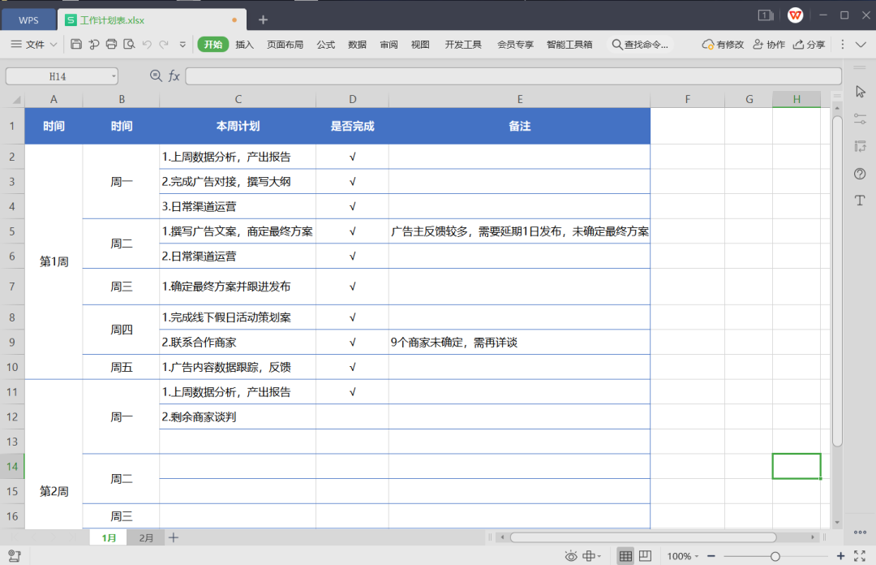
Task: Open the 100% zoom level dropdown
Action: pyautogui.click(x=681, y=556)
